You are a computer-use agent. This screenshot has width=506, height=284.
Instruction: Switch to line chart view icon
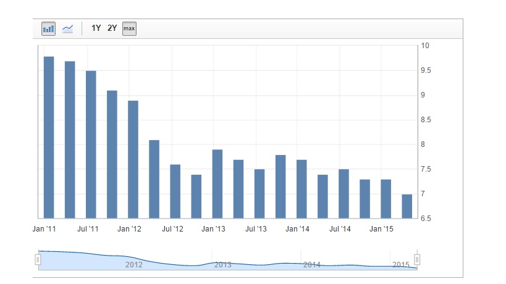68,28
